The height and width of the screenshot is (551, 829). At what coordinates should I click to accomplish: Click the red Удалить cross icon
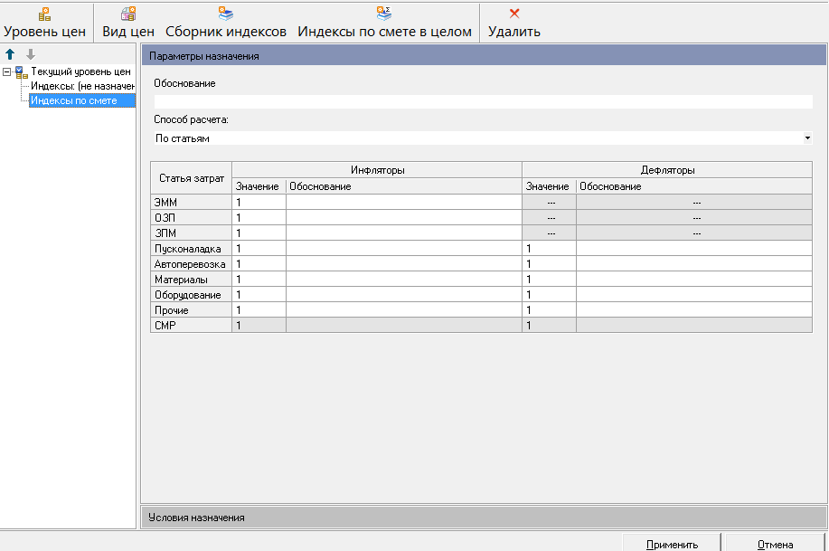(514, 14)
